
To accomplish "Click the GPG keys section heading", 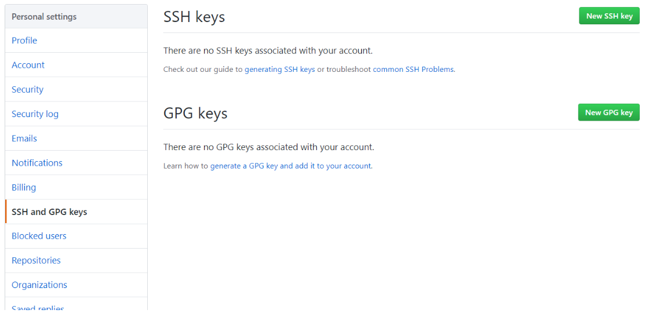I will pyautogui.click(x=195, y=113).
